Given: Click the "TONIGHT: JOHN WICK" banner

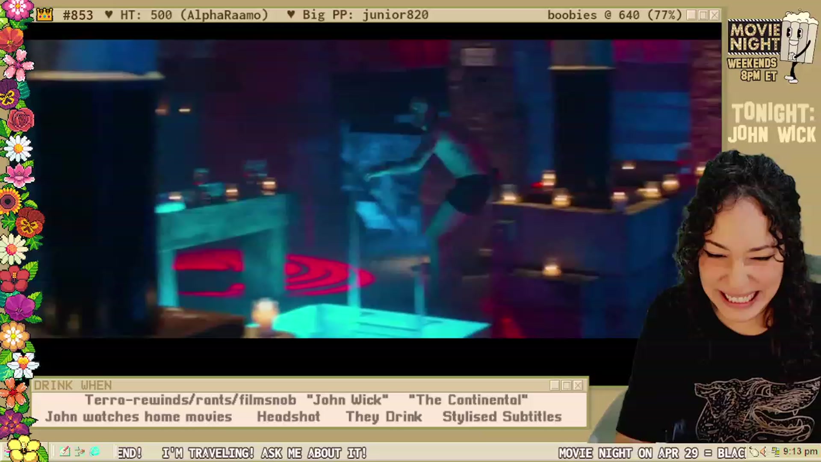Looking at the screenshot, I should tap(772, 123).
